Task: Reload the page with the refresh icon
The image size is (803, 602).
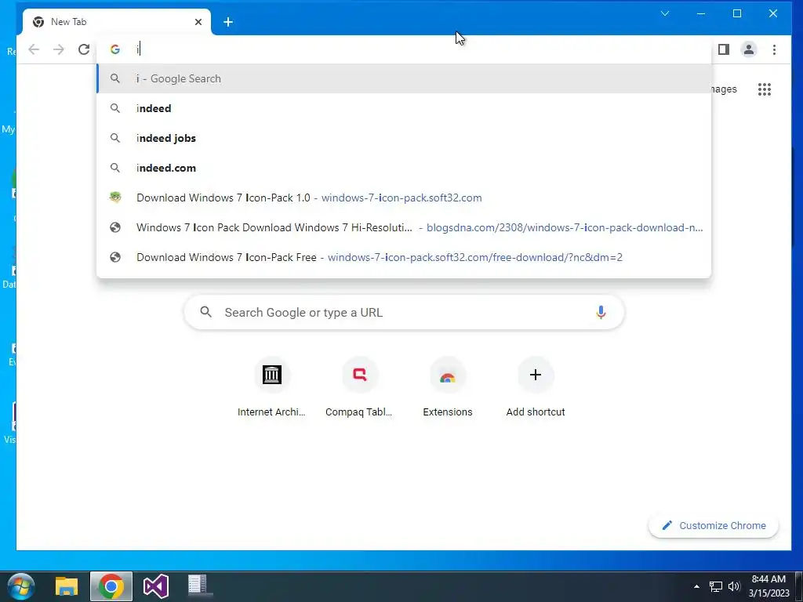Action: [84, 49]
